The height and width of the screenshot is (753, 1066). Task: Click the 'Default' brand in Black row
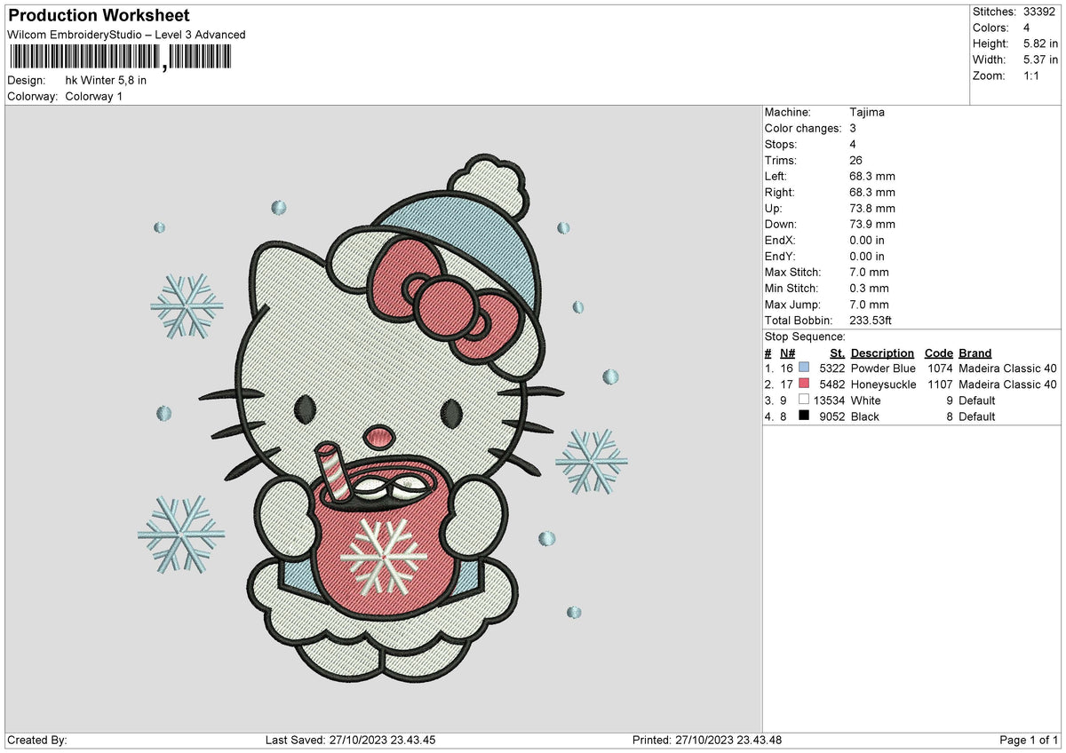977,416
